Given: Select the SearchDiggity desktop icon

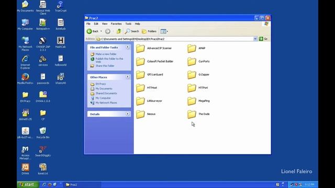Looking at the screenshot, I should coord(43,151).
